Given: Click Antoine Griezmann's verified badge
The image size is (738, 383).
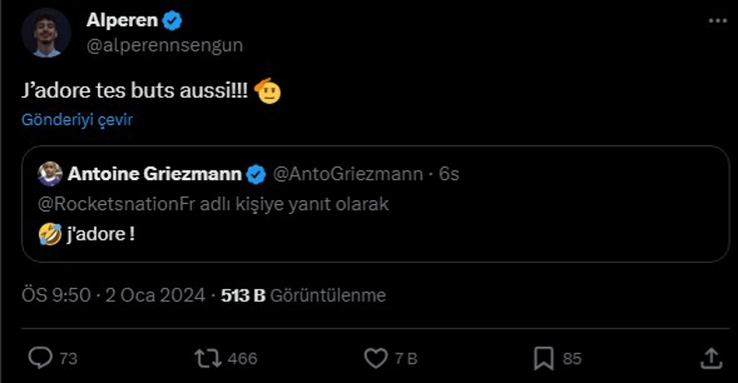Looking at the screenshot, I should (257, 174).
